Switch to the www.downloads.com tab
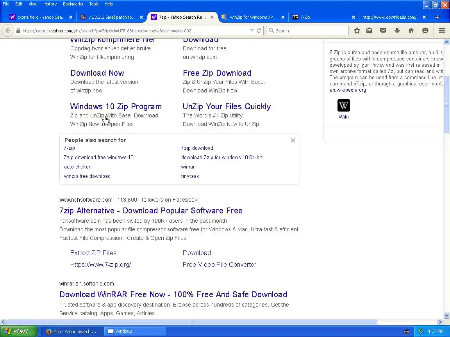450x337 pixels. (394, 17)
